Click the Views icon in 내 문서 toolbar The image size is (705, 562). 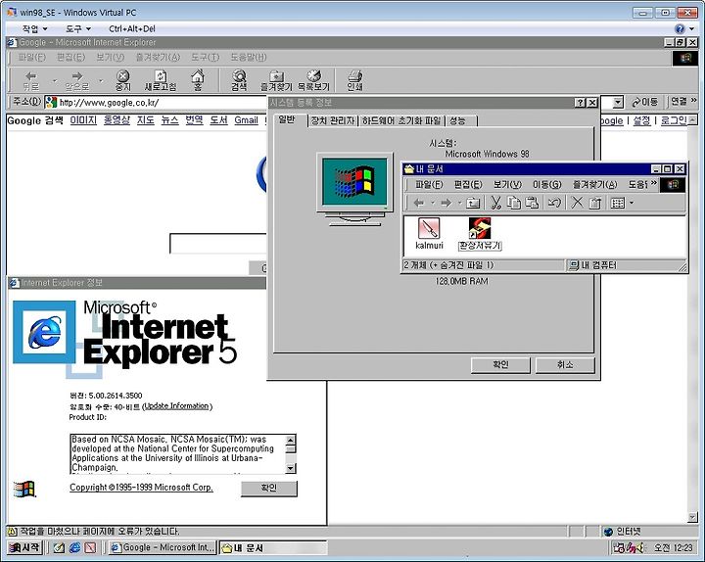tap(618, 204)
